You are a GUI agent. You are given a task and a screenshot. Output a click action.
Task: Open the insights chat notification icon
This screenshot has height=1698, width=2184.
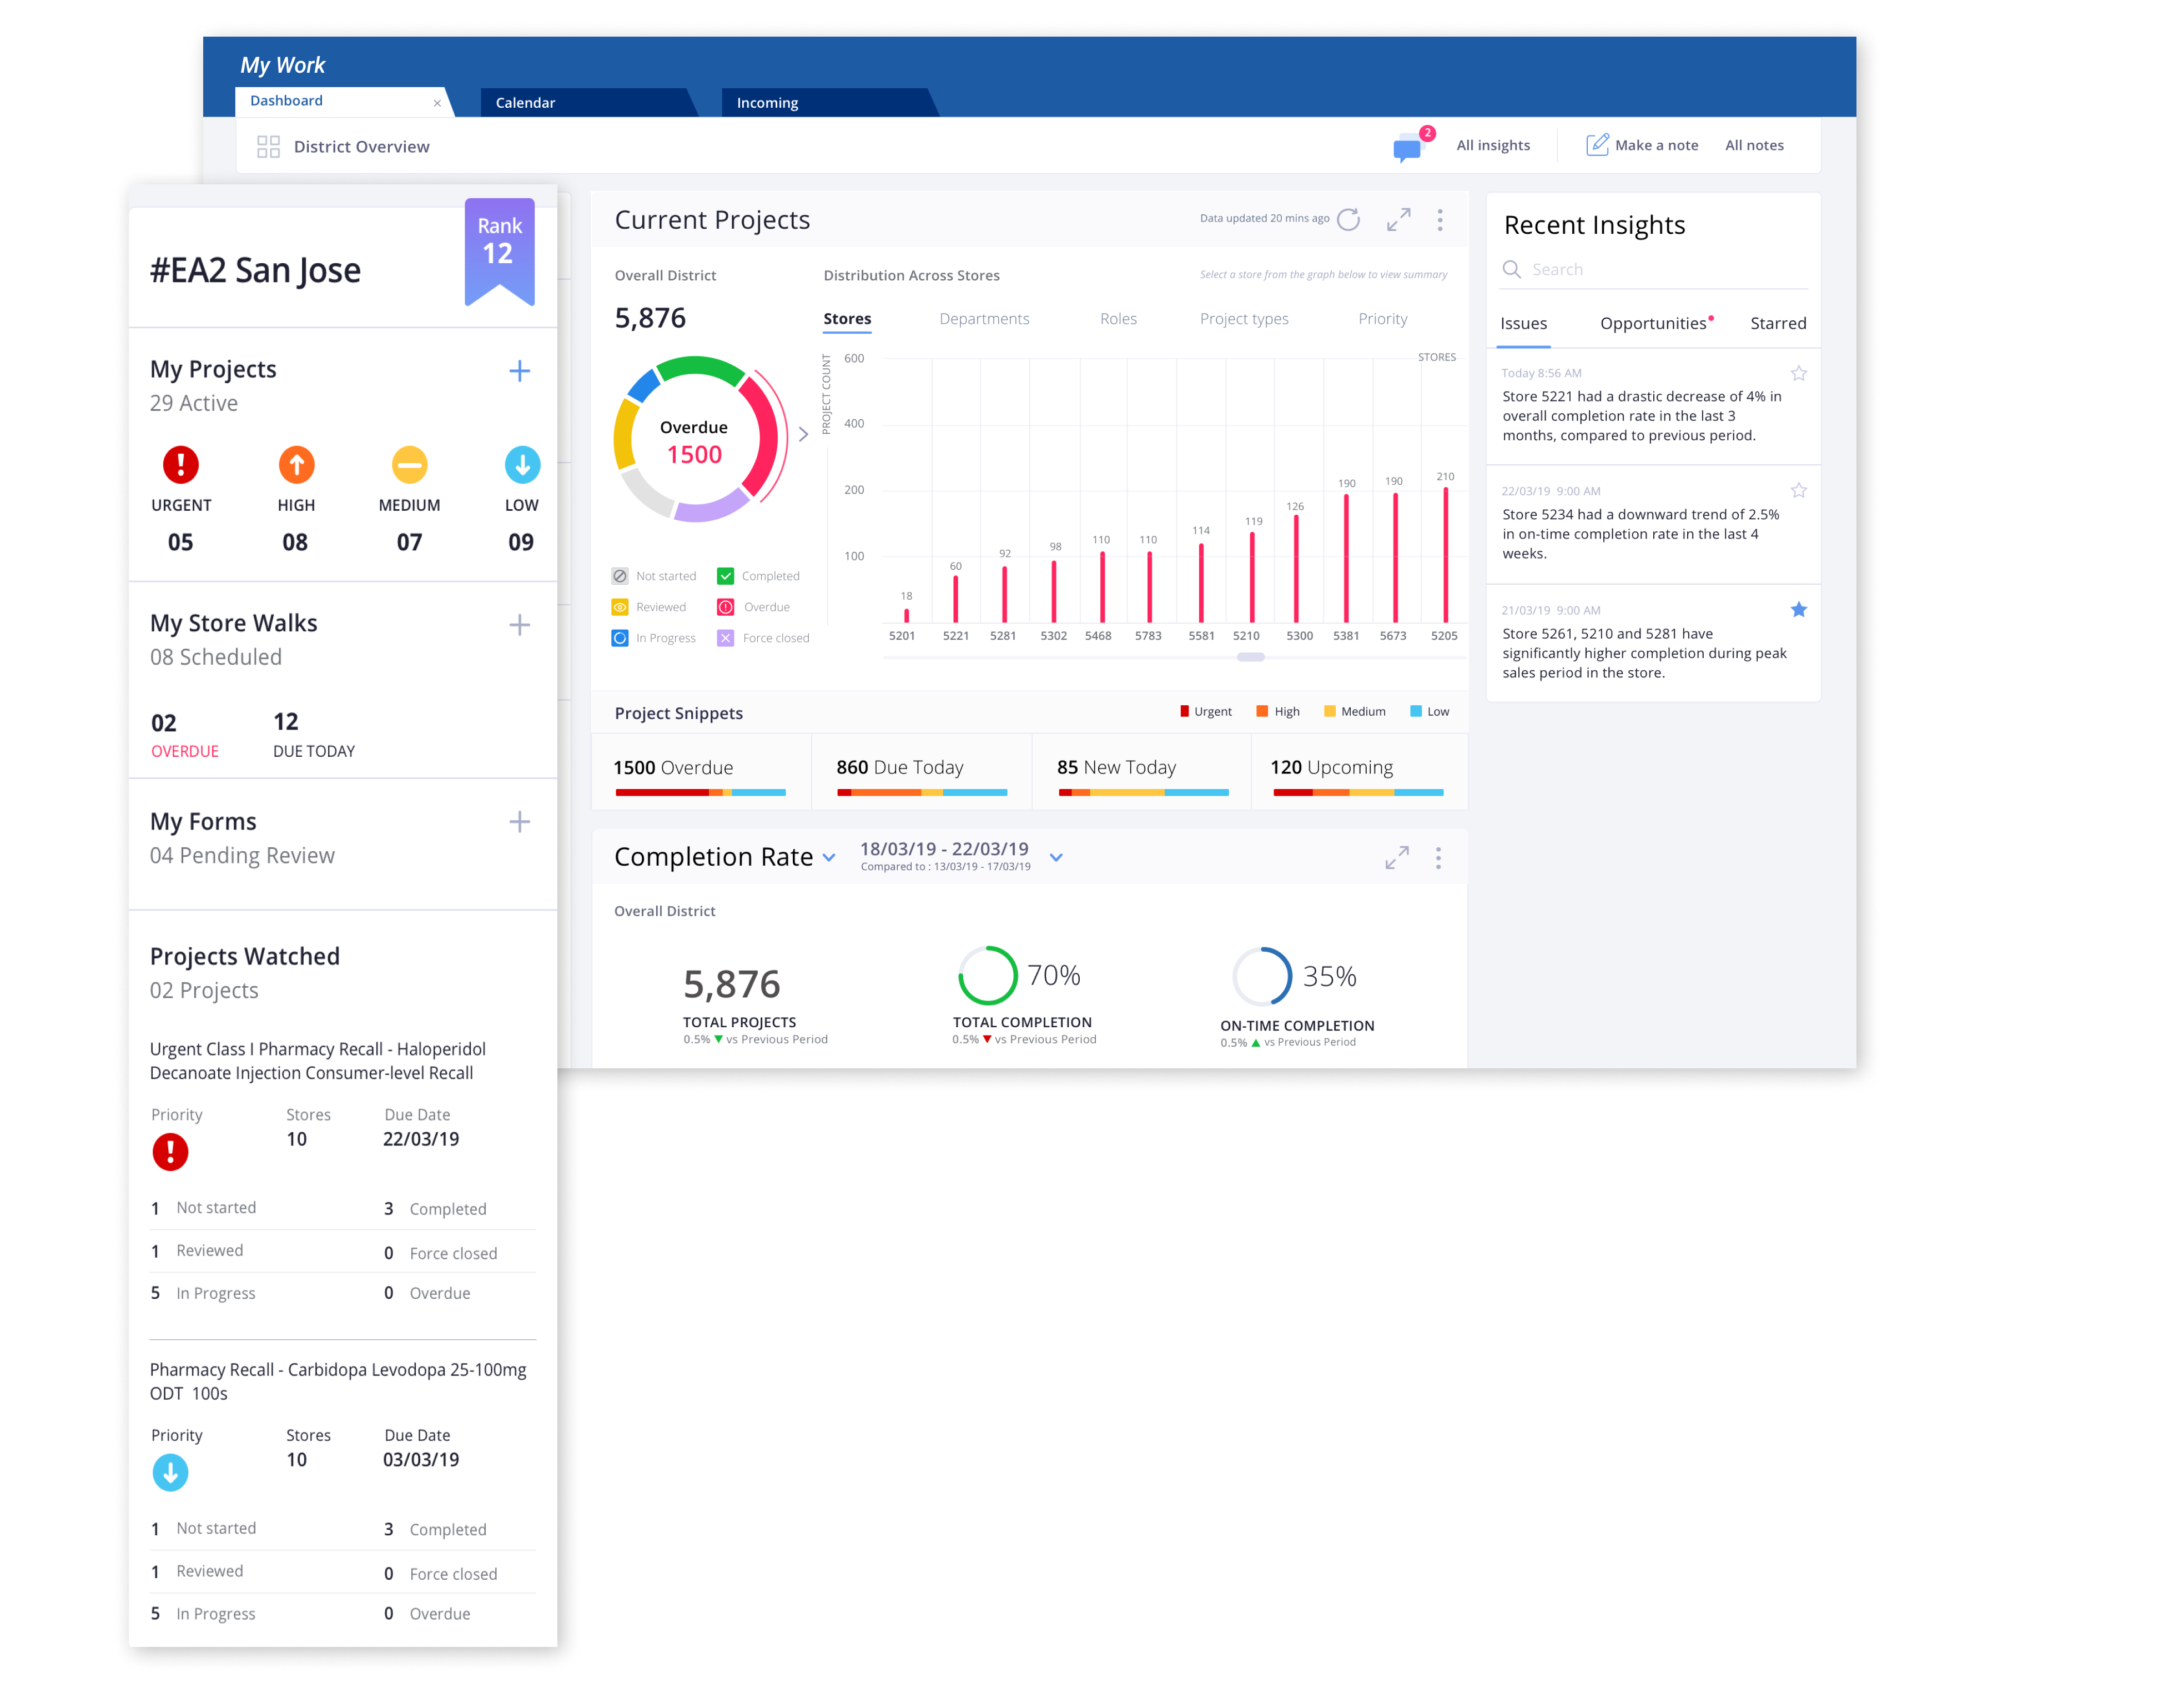1408,148
